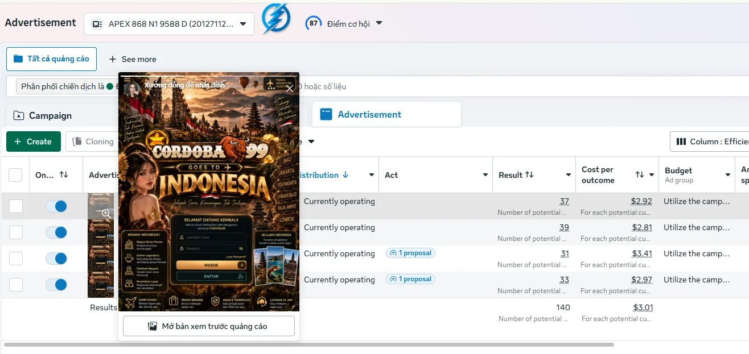
Task: Click the magnifier zoom icon on the first ad thumbnail
Action: point(105,213)
